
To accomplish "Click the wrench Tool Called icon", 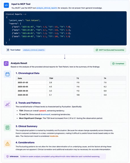I will click(8, 50).
